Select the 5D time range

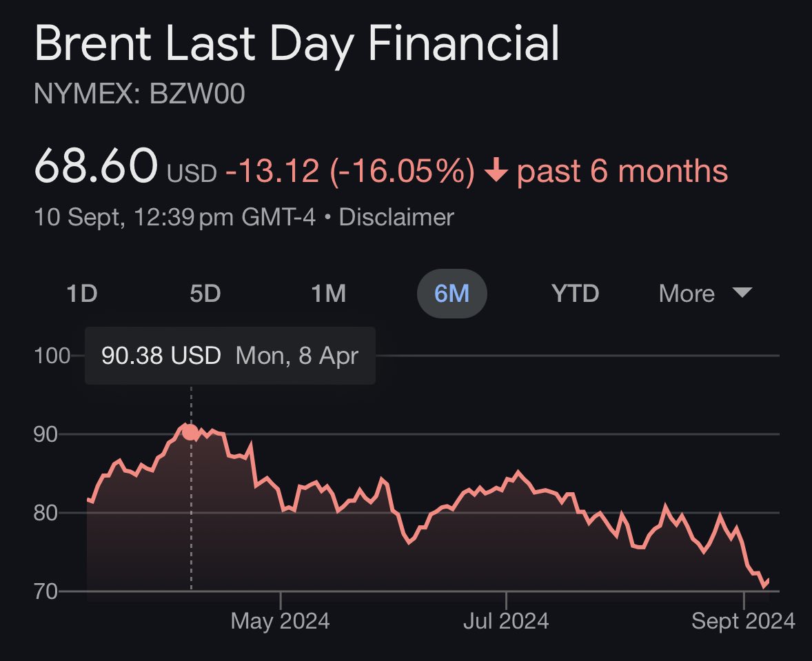click(205, 293)
